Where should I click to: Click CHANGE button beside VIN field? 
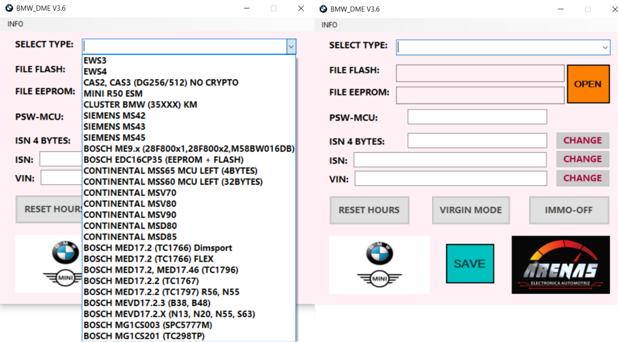coord(582,178)
